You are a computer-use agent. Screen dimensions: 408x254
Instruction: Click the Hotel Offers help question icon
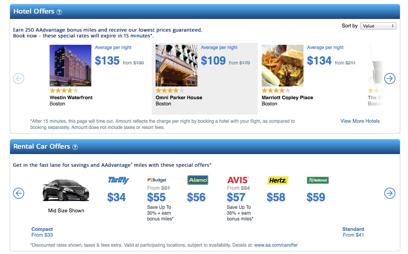coord(59,12)
